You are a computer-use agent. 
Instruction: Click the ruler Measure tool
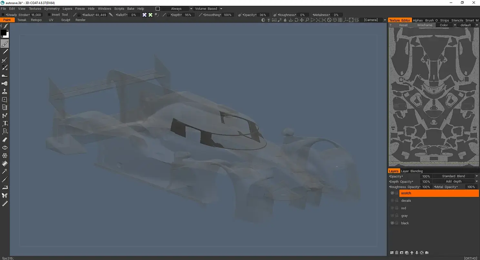pos(5,204)
